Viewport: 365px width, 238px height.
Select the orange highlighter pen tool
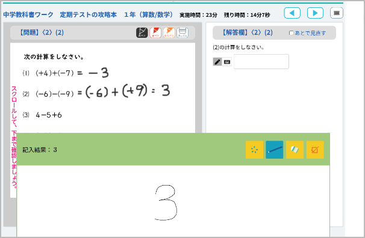tap(169, 32)
